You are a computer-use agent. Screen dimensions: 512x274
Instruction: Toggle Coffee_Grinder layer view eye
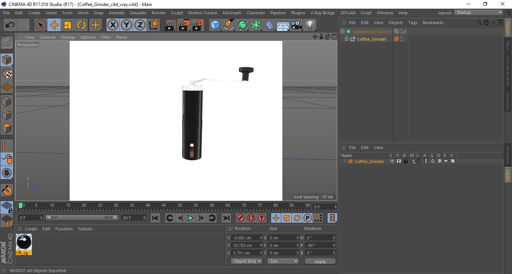tap(399, 161)
